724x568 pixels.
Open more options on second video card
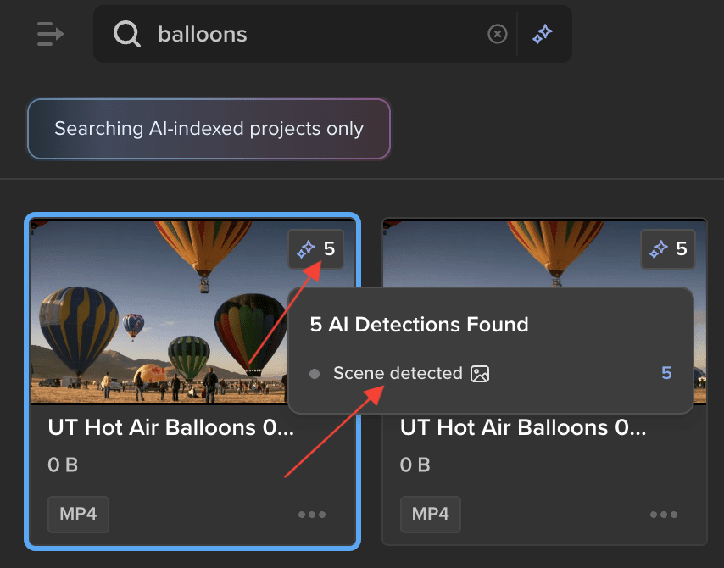(664, 515)
